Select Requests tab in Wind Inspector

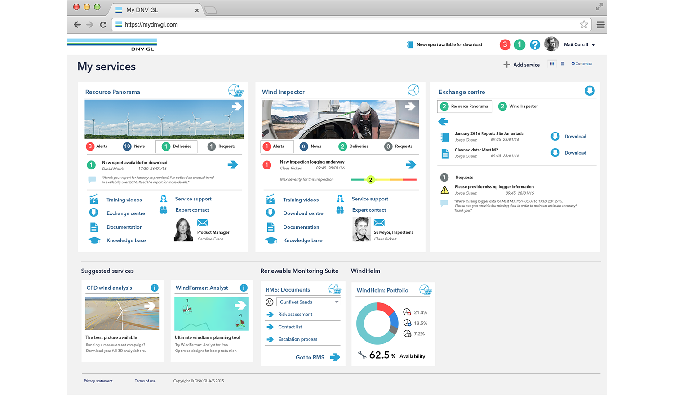coord(398,146)
